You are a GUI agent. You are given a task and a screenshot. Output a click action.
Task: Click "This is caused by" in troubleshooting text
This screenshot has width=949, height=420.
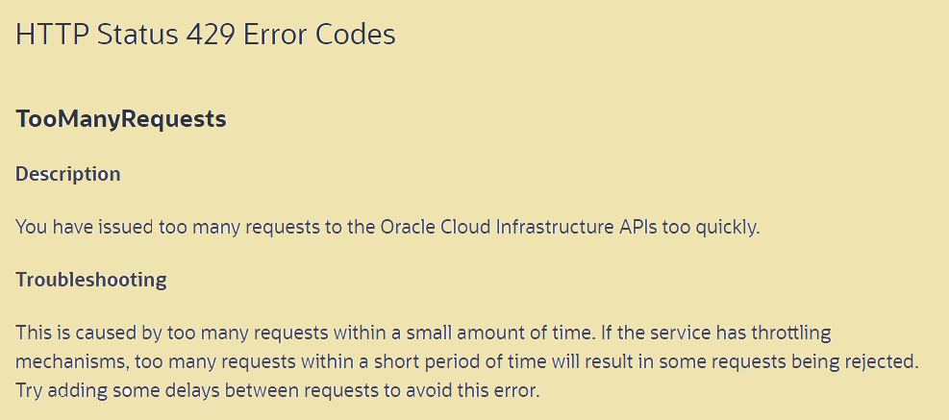tap(77, 334)
